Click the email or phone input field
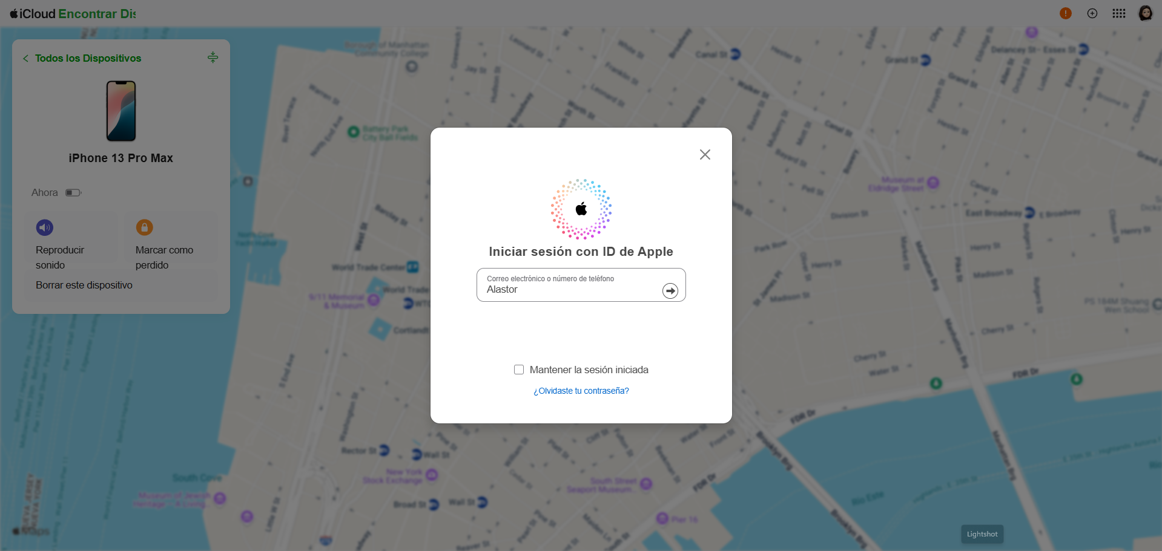The image size is (1162, 551). tap(569, 289)
